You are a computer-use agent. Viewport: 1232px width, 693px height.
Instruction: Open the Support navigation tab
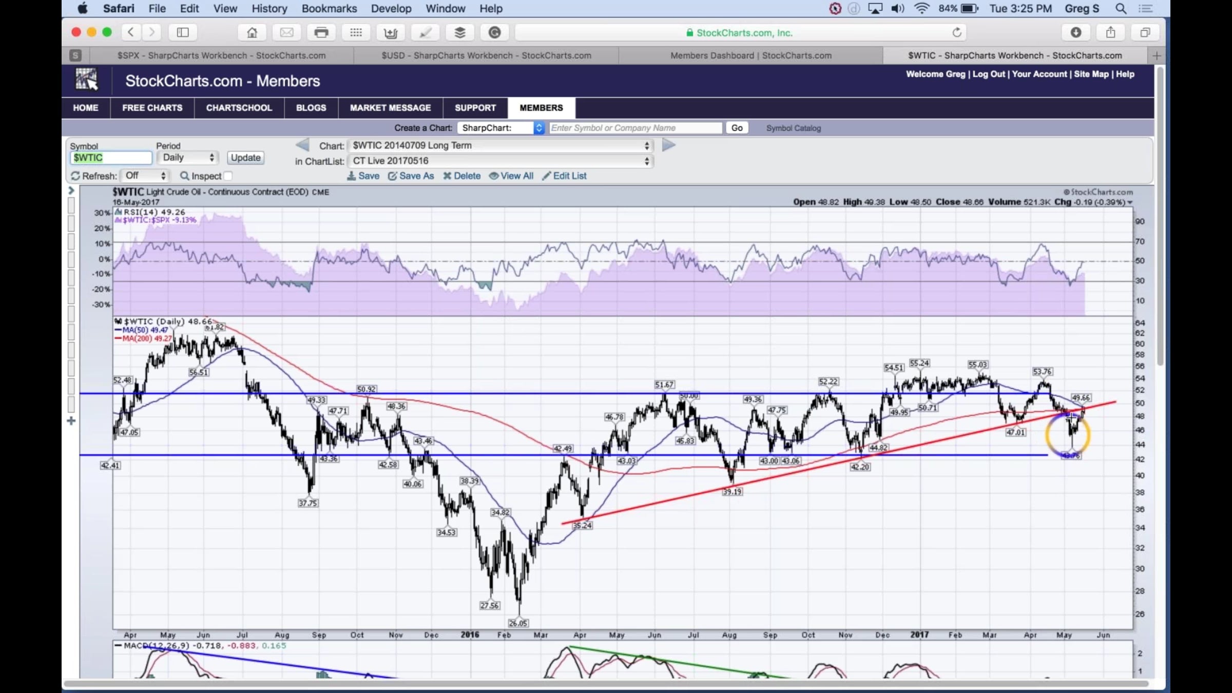(475, 108)
